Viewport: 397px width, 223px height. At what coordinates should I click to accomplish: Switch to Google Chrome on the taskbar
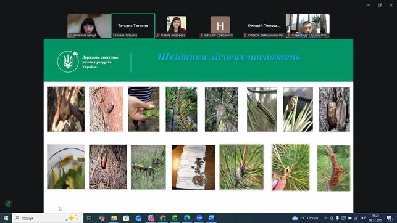pyautogui.click(x=162, y=218)
